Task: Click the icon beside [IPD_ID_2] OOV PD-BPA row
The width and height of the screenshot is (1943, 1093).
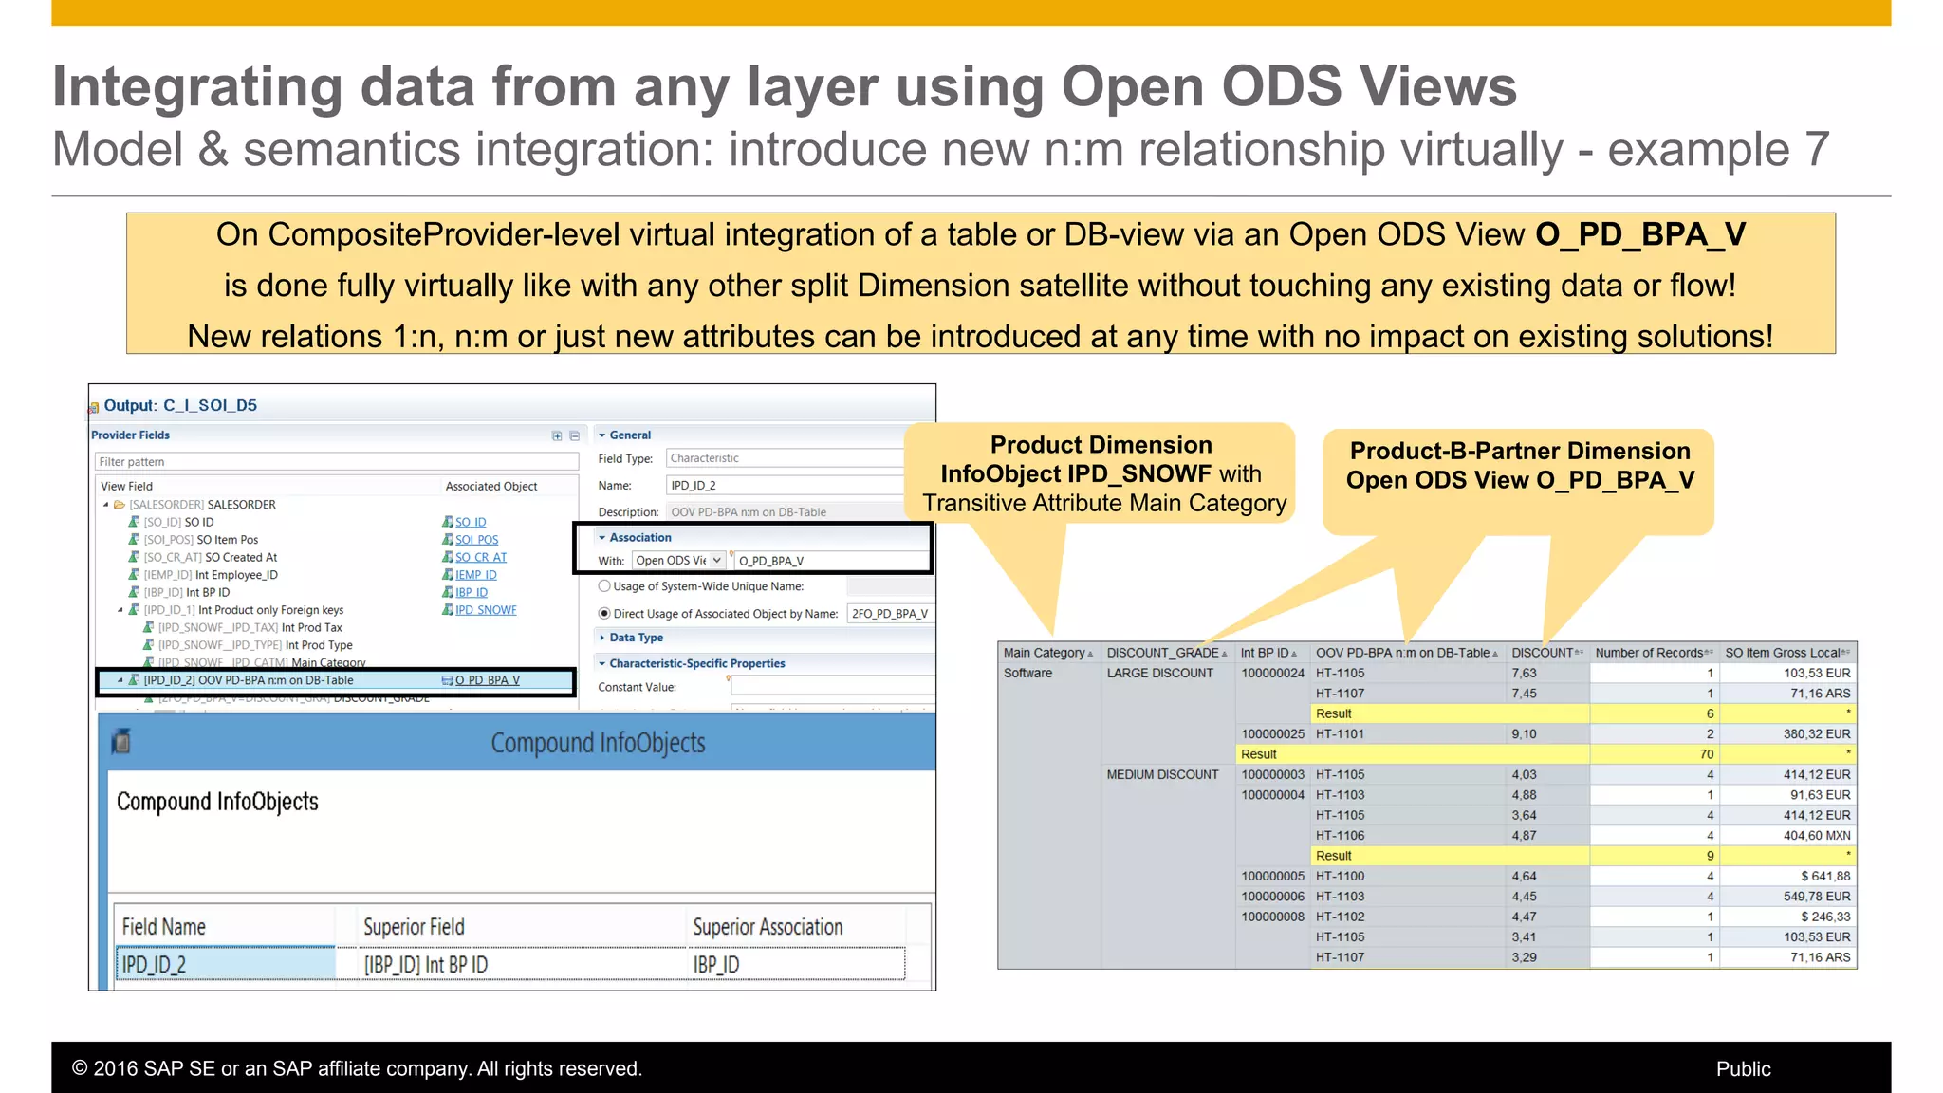Action: [x=134, y=680]
